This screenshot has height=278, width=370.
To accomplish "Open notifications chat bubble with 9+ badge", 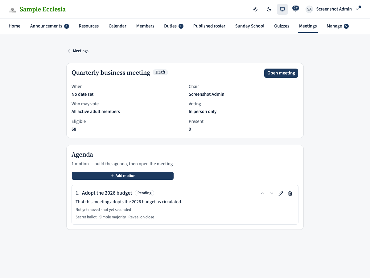I will [295, 9].
